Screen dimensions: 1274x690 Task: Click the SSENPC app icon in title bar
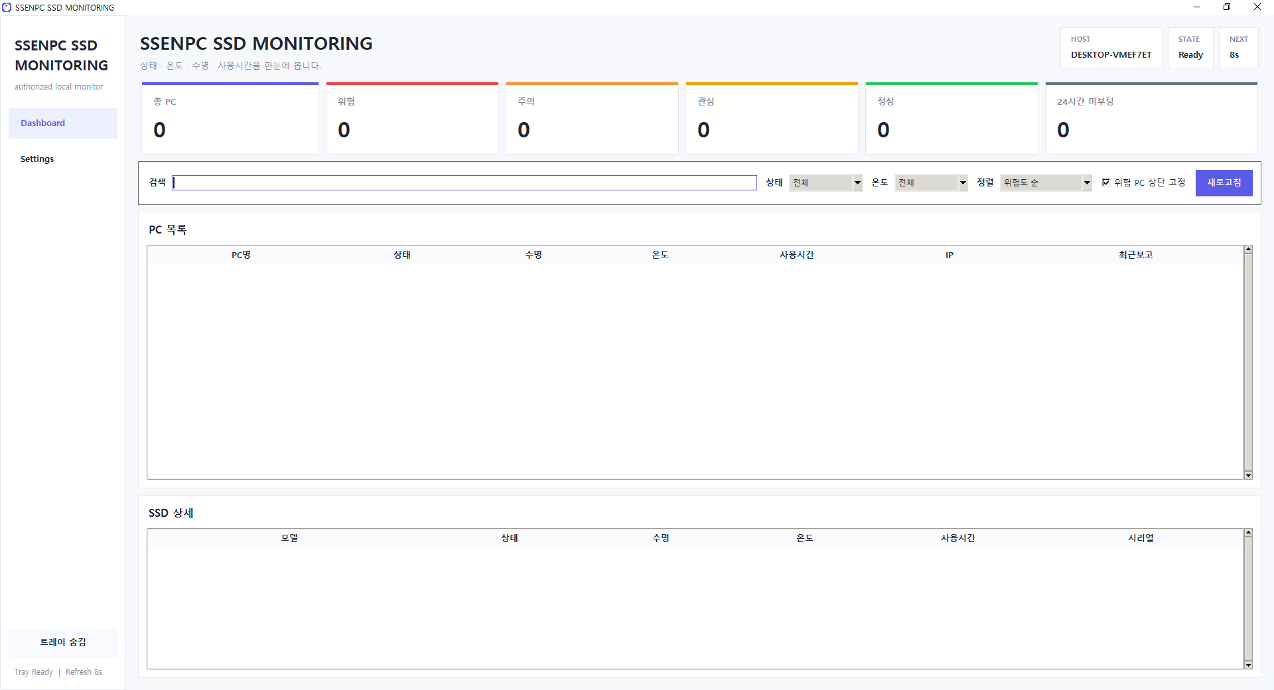pyautogui.click(x=7, y=7)
